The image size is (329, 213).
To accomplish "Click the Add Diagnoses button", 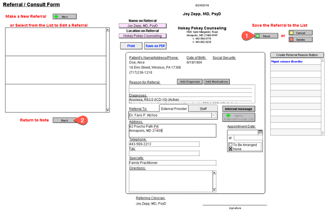I will (x=190, y=82).
